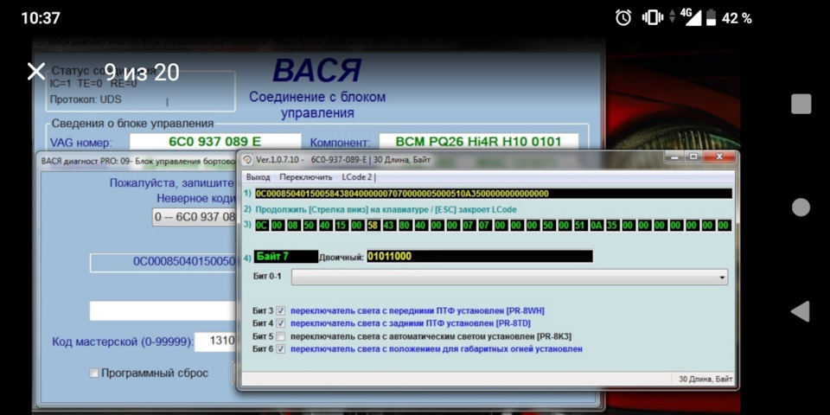Click the coding field starting 0C00085040150050
830x415 pixels.
(x=164, y=263)
